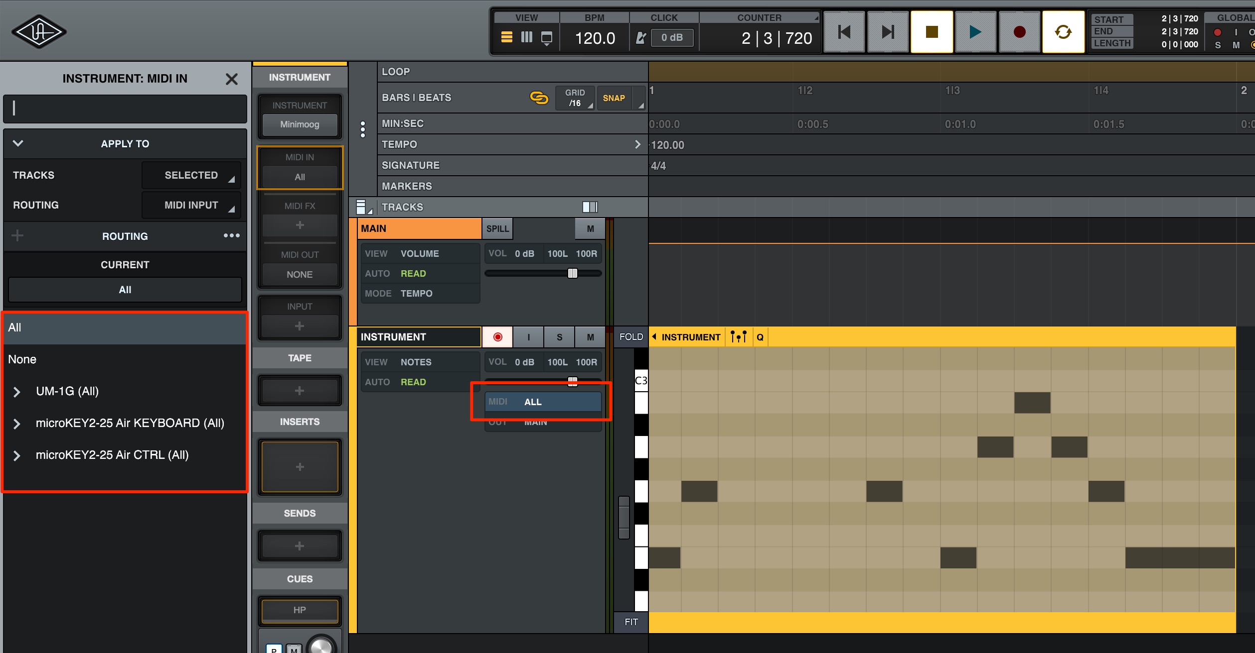Select All in the MIDI input list
This screenshot has width=1255, height=653.
(x=125, y=327)
